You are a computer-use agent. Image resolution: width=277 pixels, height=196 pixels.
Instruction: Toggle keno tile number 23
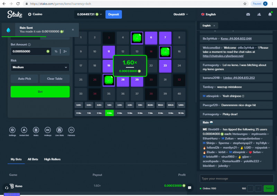tap(165, 66)
